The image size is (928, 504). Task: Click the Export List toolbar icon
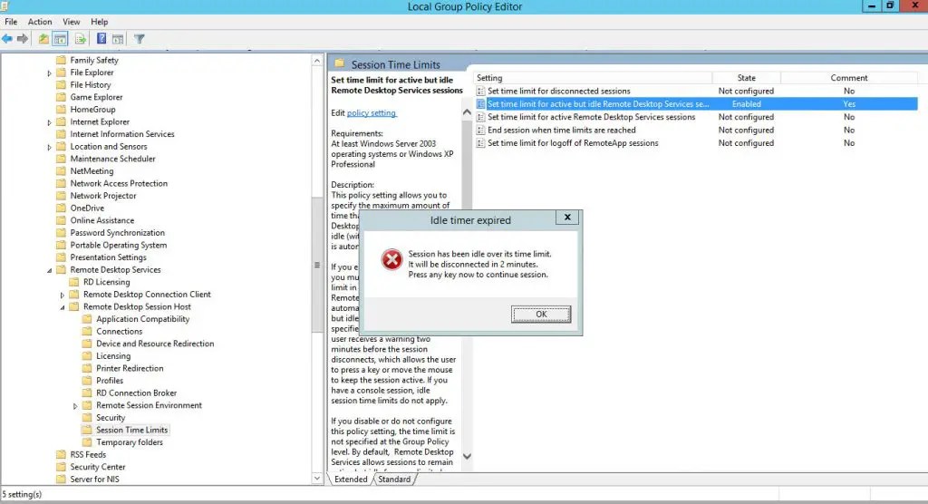click(81, 39)
